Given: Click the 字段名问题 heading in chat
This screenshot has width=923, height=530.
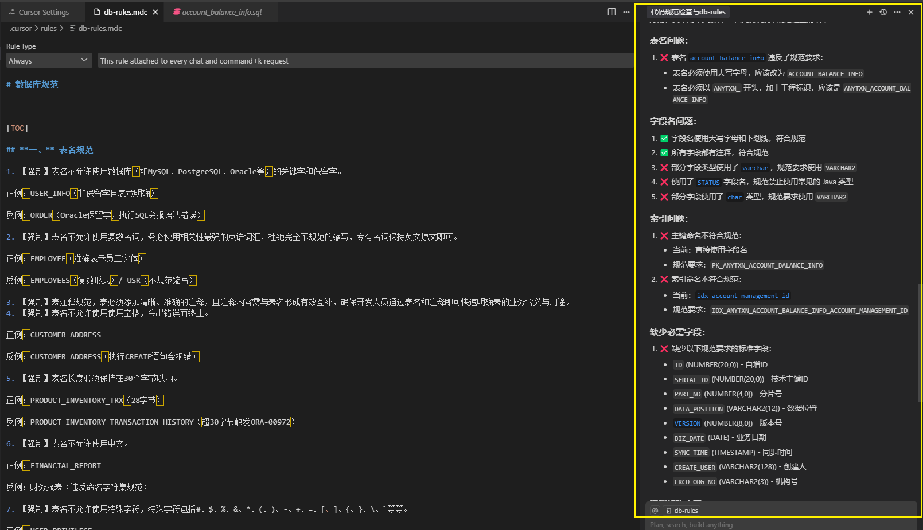Looking at the screenshot, I should [673, 121].
